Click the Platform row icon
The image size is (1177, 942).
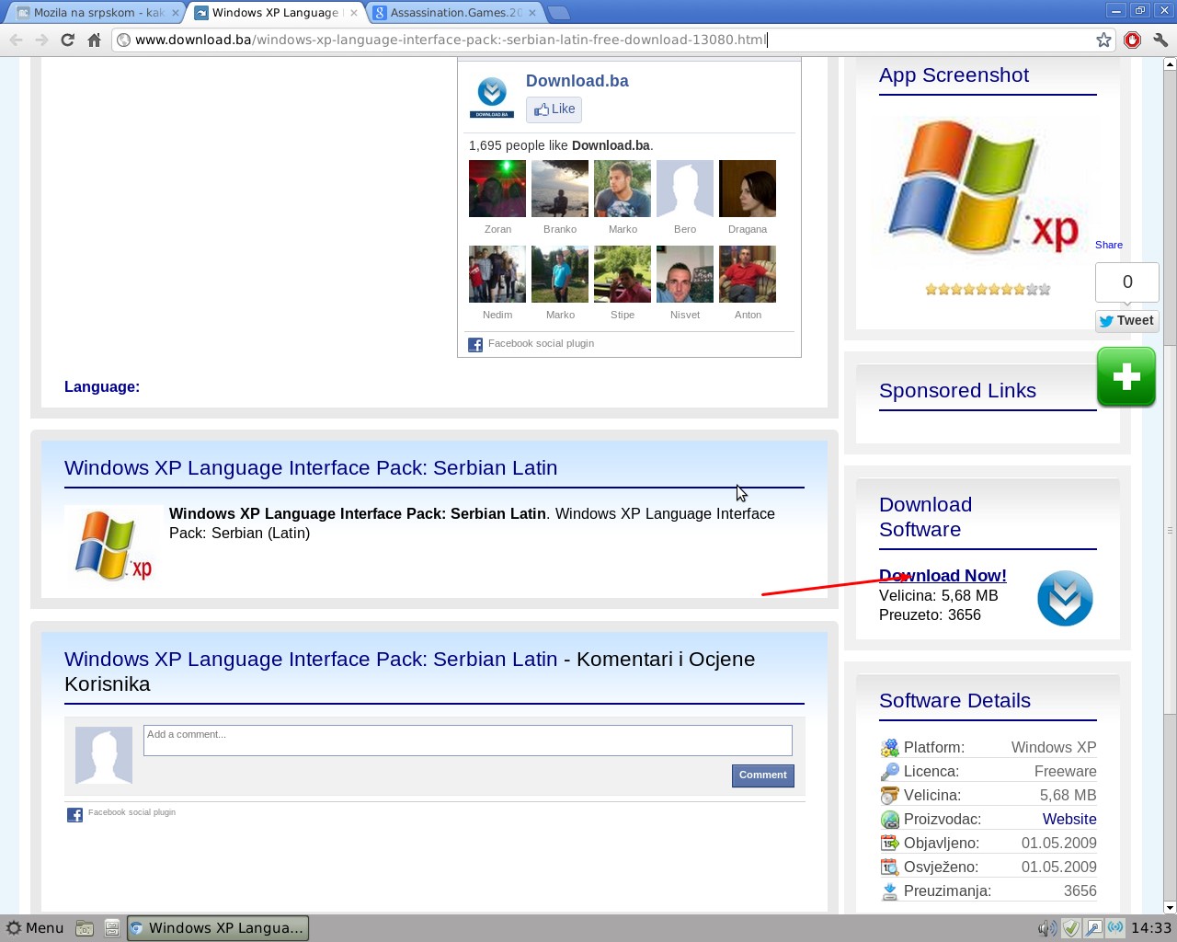pos(889,748)
